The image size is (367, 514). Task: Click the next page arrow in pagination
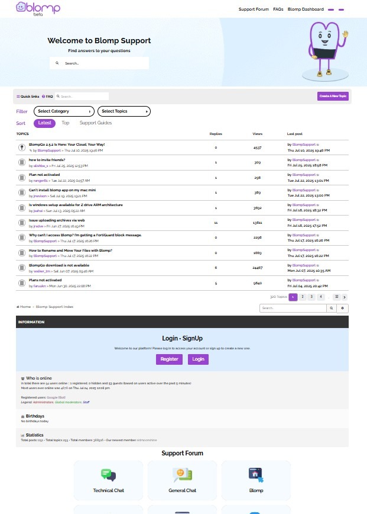click(x=345, y=297)
